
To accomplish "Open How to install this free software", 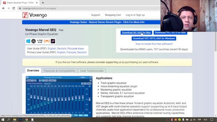I will click(x=154, y=44).
